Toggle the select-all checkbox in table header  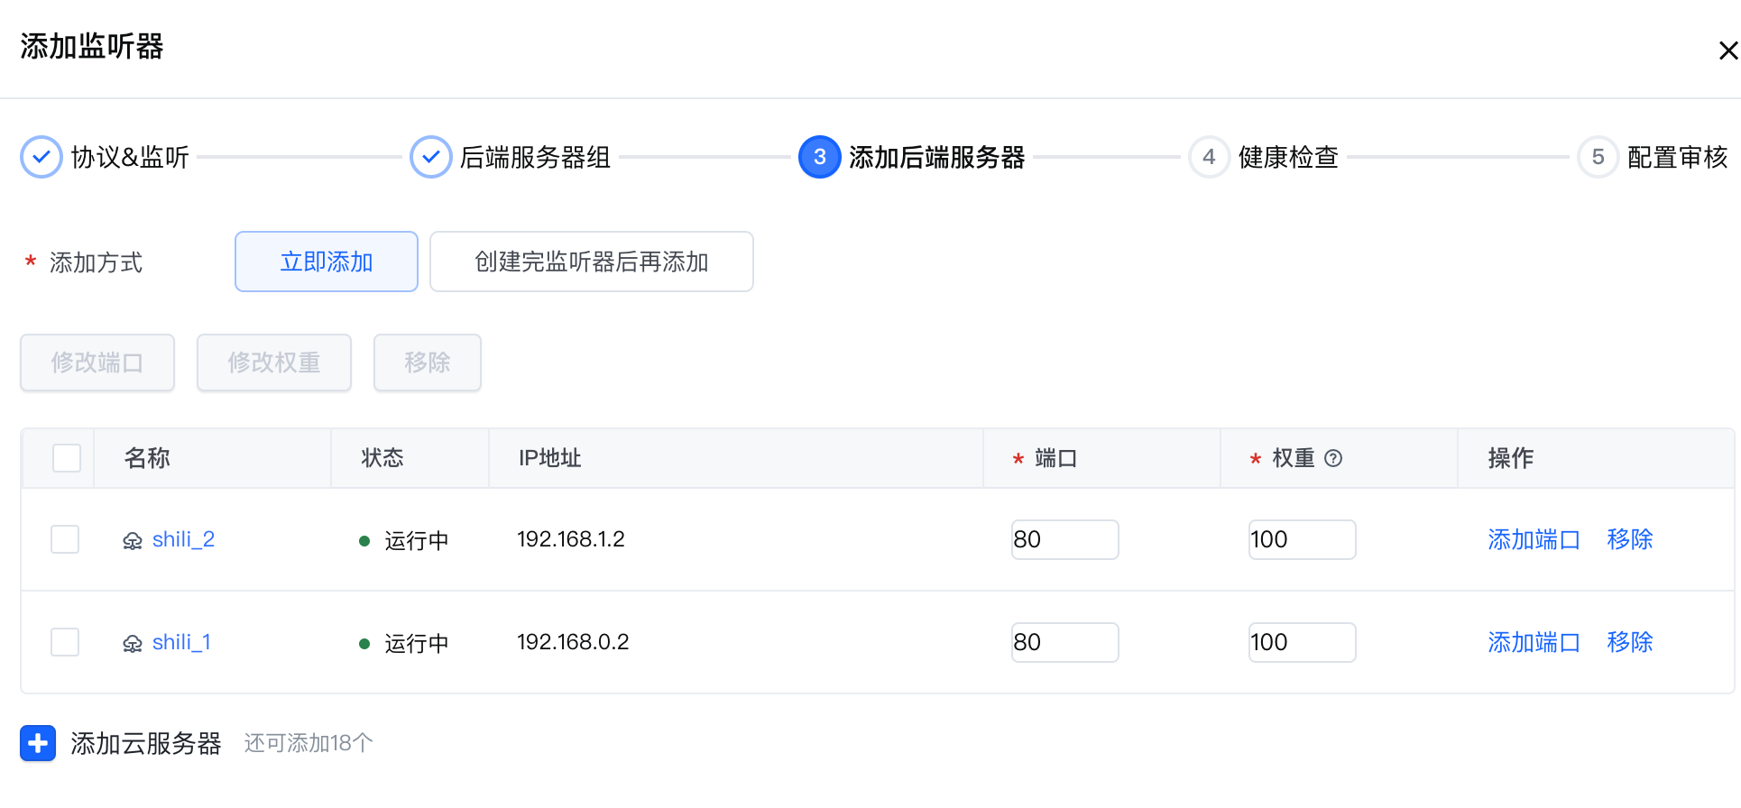pyautogui.click(x=67, y=458)
